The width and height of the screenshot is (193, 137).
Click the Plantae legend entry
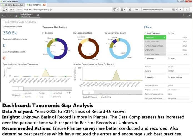[x=41, y=93]
